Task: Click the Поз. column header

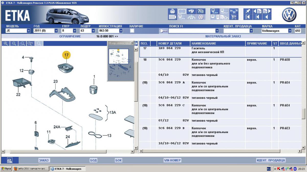Action: pyautogui.click(x=145, y=44)
